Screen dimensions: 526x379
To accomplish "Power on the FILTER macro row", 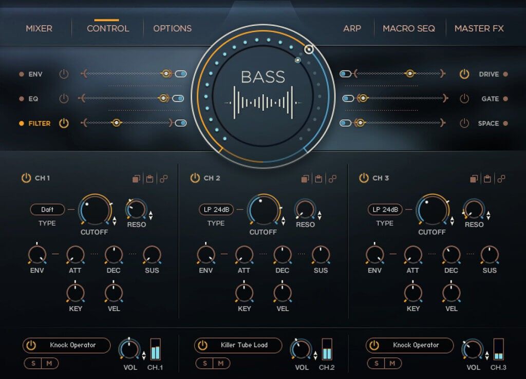I will pyautogui.click(x=65, y=123).
